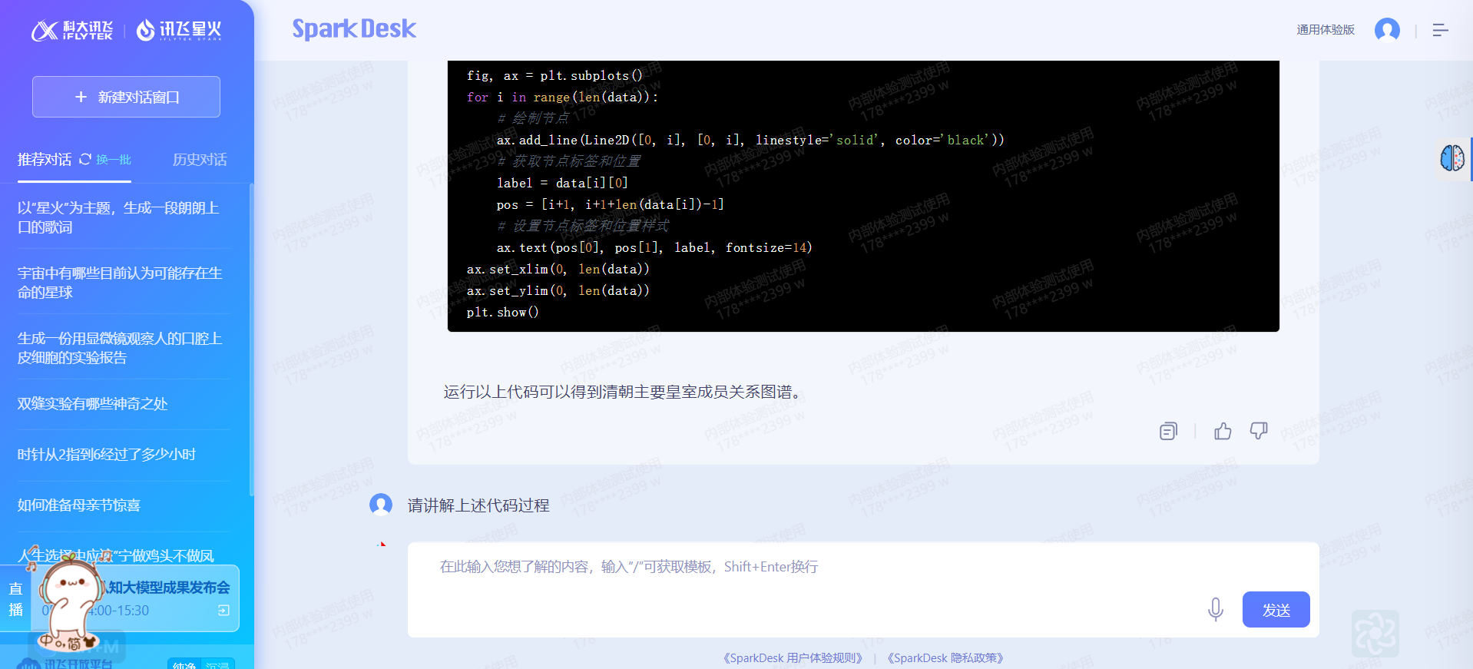Click the code comment # 获取节点标签和位置

coord(569,161)
